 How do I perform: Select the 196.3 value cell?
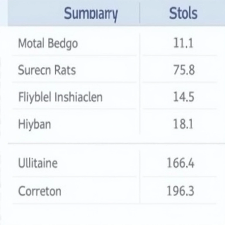pos(180,191)
